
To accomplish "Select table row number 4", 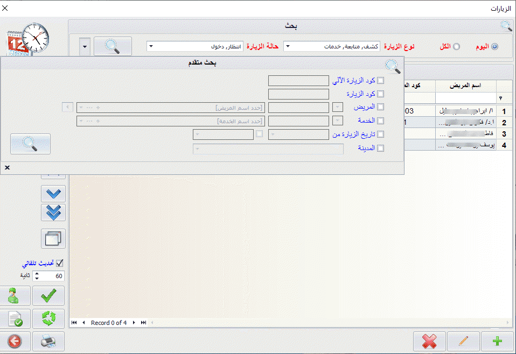I will coord(504,145).
